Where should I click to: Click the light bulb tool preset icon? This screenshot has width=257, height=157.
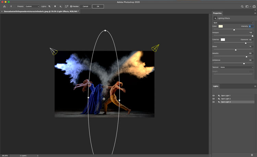tap(11, 6)
